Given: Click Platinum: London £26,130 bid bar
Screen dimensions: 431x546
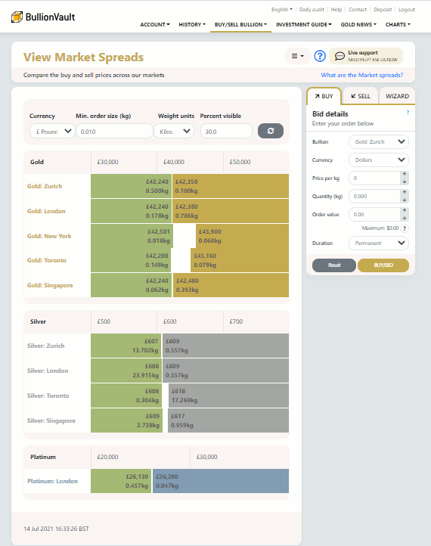Looking at the screenshot, I should click(x=121, y=481).
